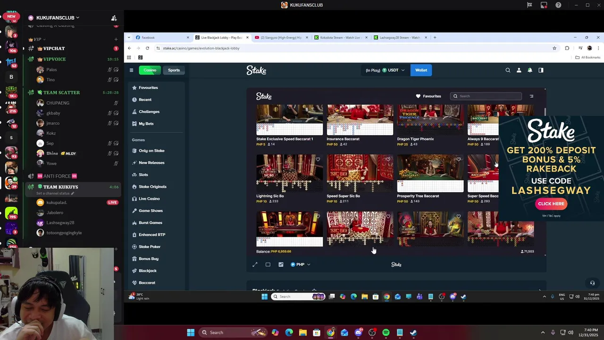
Task: Open the VIPCHAT text channel
Action: click(54, 49)
